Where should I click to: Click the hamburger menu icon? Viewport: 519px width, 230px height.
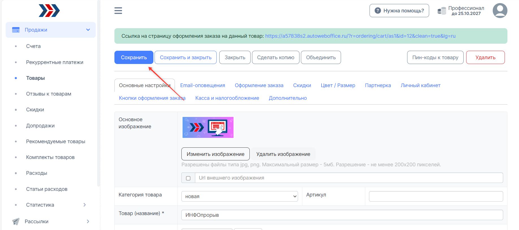tap(118, 11)
